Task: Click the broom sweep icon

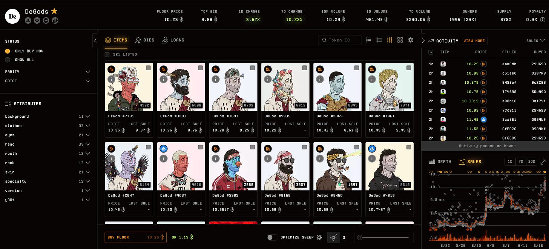Action: pos(333,237)
